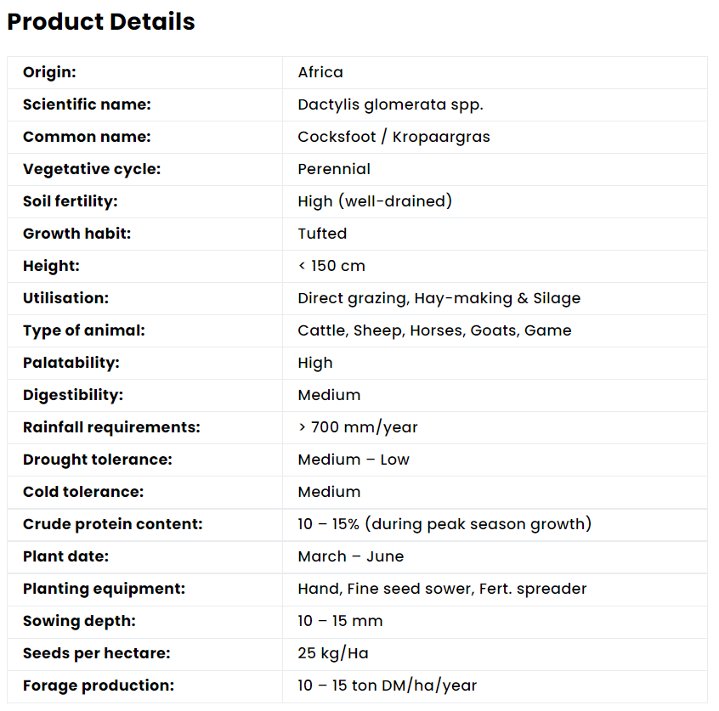Viewport: 719px width, 711px height.
Task: Select the Crude protein content label
Action: (113, 524)
